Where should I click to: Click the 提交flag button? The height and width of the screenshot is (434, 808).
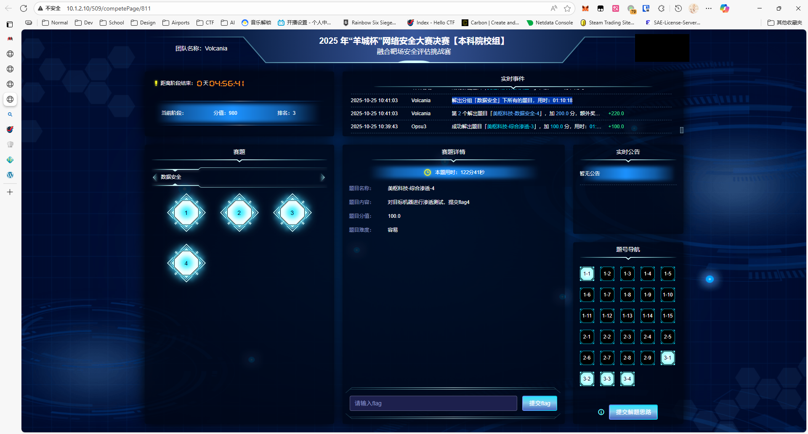tap(540, 403)
